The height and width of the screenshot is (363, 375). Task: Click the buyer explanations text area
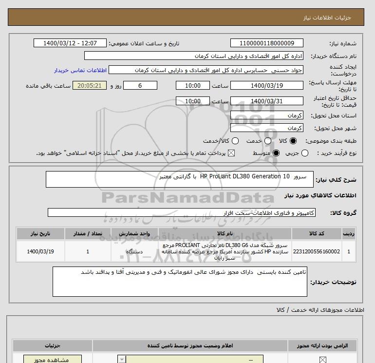tap(180, 282)
